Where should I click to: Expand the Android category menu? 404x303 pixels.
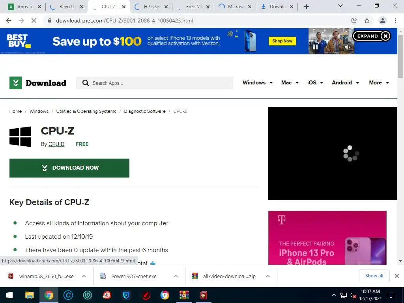345,83
